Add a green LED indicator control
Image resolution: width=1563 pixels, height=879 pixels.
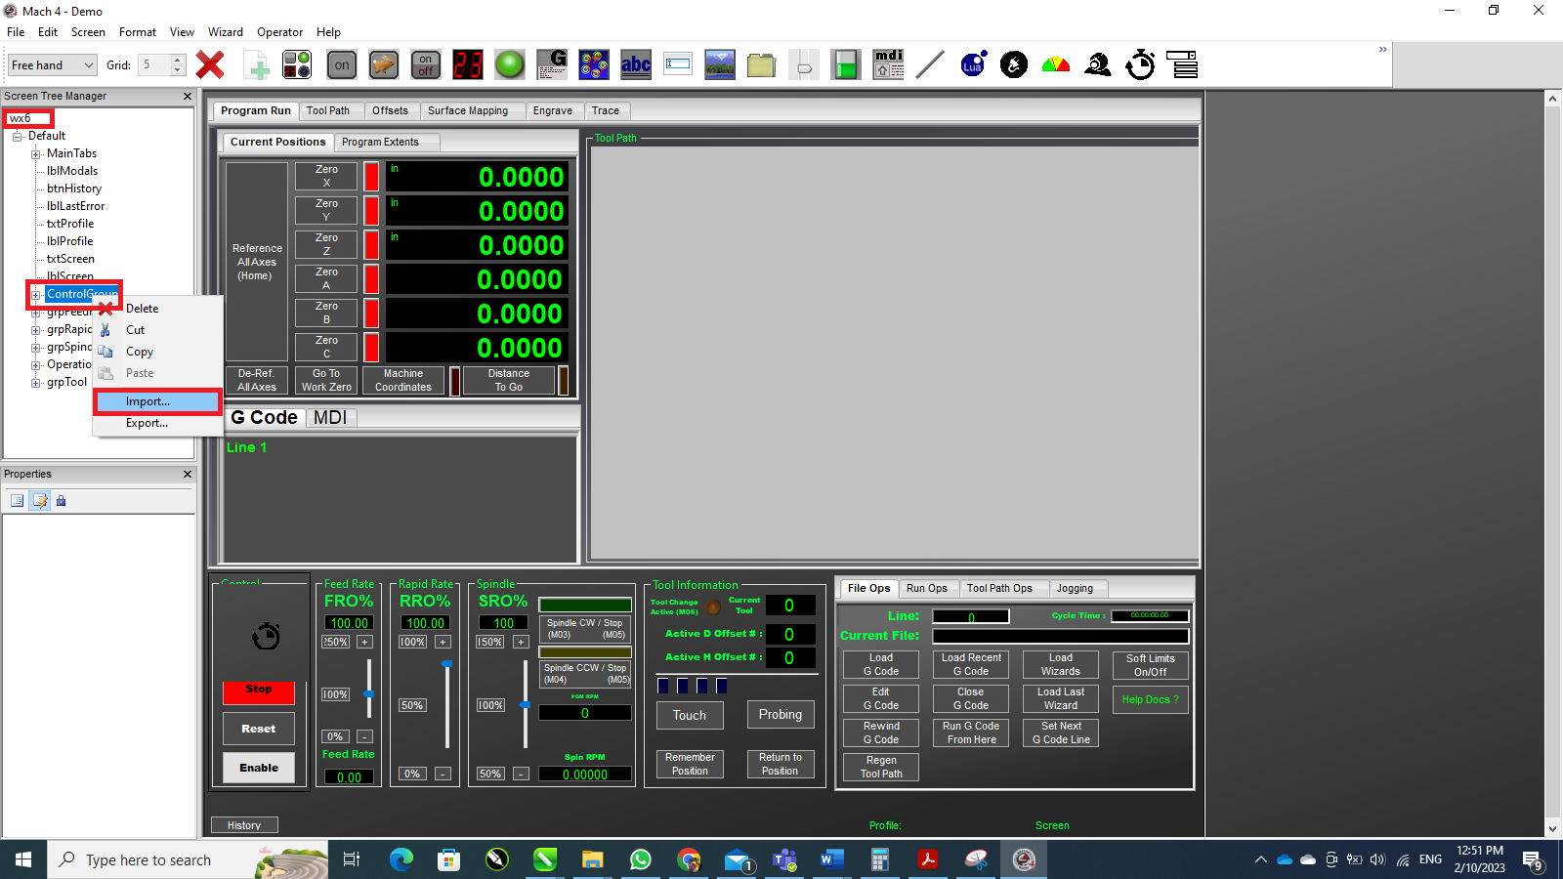click(509, 64)
